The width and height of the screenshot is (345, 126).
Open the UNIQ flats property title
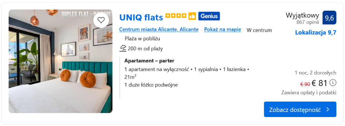click(x=141, y=17)
